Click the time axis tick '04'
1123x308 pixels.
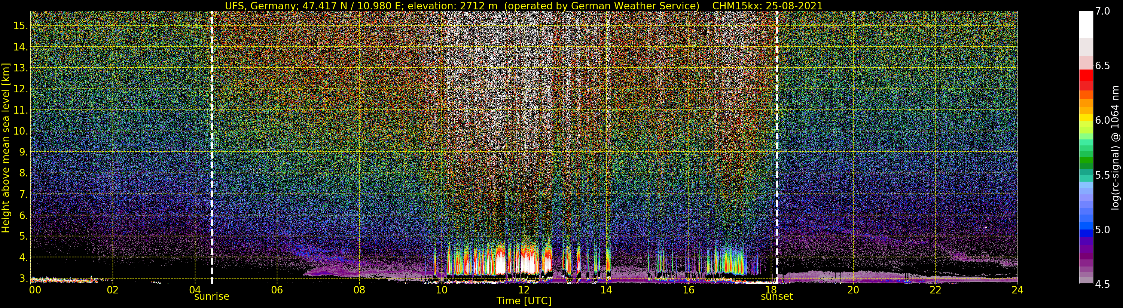pos(195,290)
